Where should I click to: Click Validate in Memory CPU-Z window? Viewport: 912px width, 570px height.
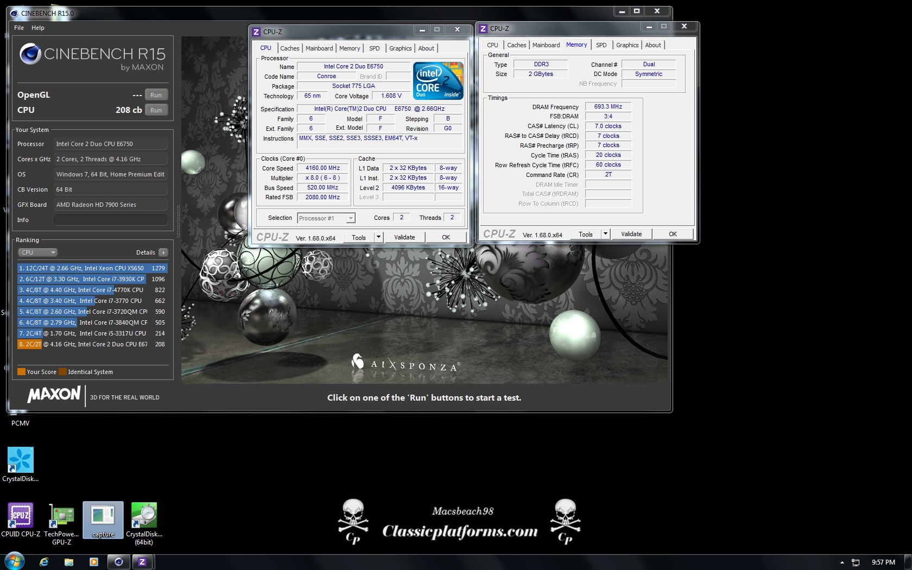631,234
